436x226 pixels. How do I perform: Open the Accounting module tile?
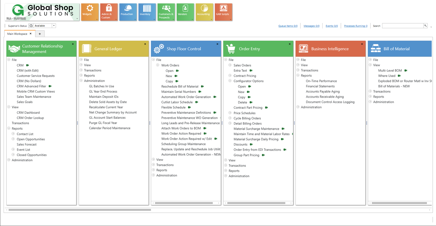coord(204,12)
